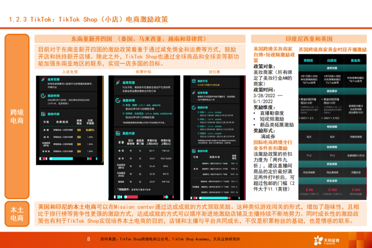Click the 激励内容 grid icon in the 入驻免佣 panel
This screenshot has height=248, width=372.
point(42,113)
